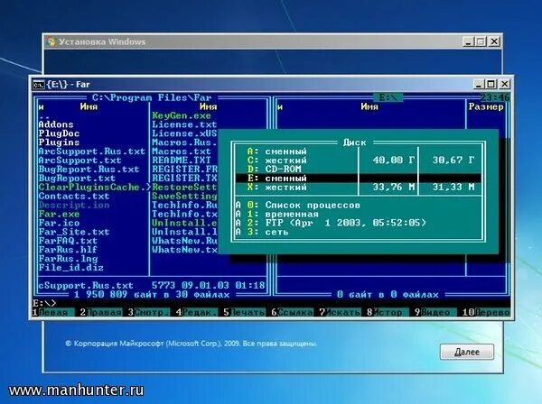Click left panel path C:\Program Files\Far
542x404 pixels.
click(152, 98)
